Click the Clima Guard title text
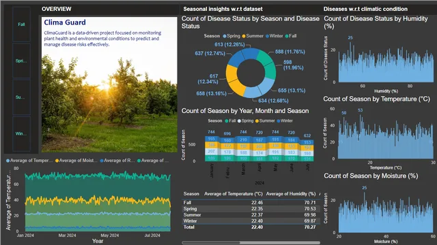This screenshot has height=245, width=437. [x=65, y=22]
